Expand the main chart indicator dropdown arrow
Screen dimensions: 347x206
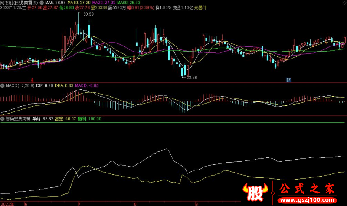tap(41, 3)
